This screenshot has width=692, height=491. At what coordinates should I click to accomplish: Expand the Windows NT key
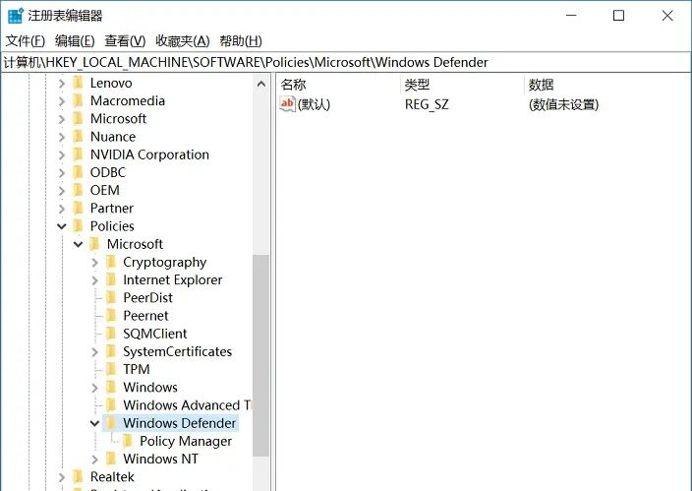coord(95,460)
